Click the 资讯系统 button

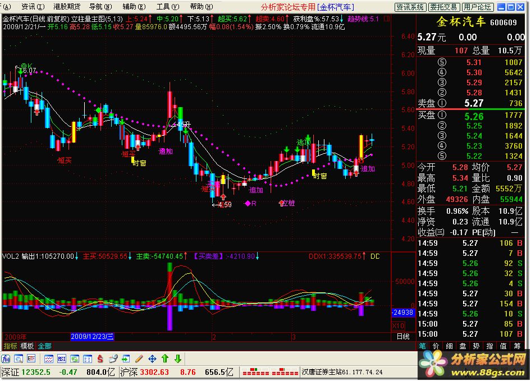coord(410,7)
